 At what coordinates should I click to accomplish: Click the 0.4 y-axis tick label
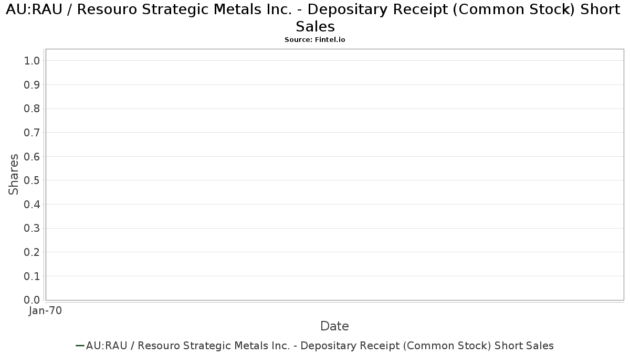pyautogui.click(x=32, y=205)
